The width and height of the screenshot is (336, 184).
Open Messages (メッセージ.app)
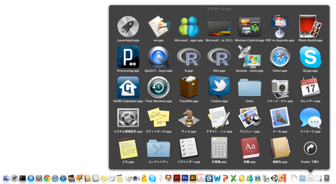click(x=310, y=118)
